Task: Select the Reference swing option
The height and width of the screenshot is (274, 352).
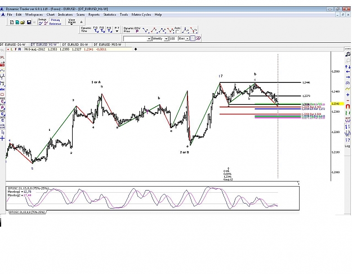Action: coord(55,24)
